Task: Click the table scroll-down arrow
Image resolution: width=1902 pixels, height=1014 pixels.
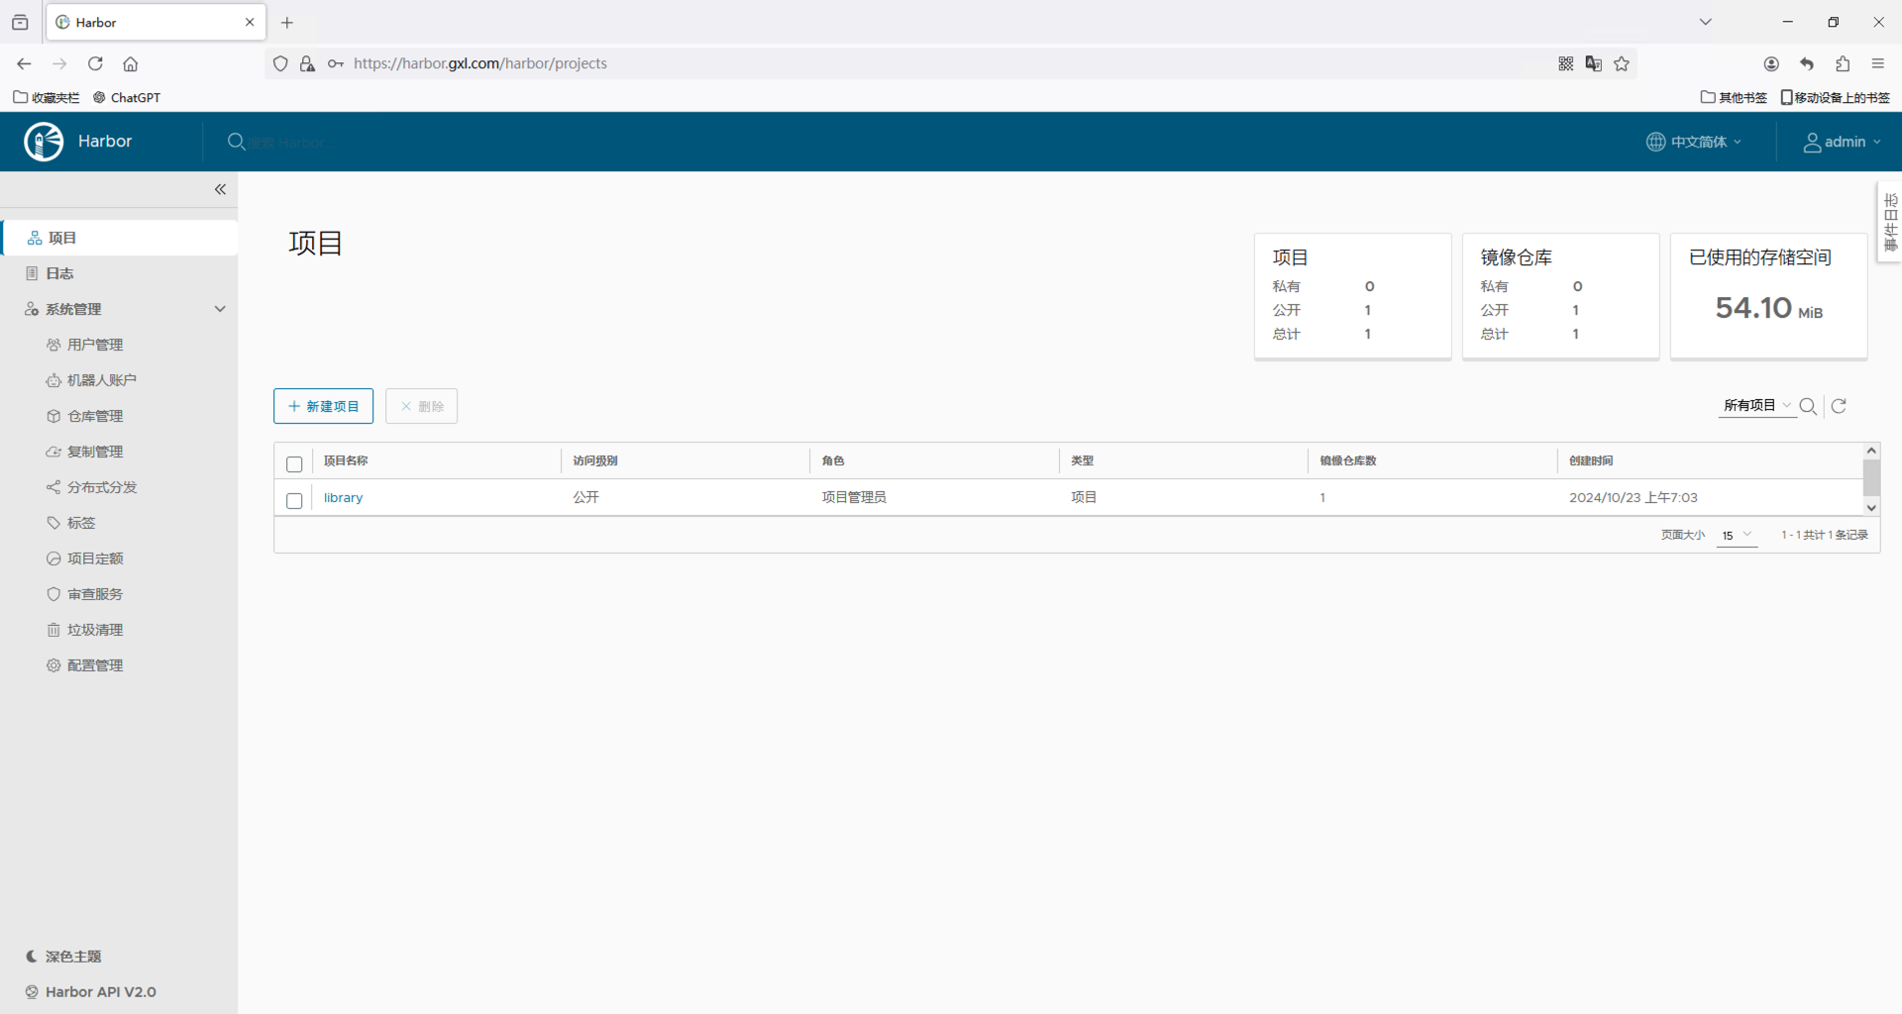Action: pos(1871,508)
